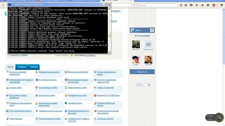Click the Рудик avatar in the VK widget

click(x=136, y=59)
